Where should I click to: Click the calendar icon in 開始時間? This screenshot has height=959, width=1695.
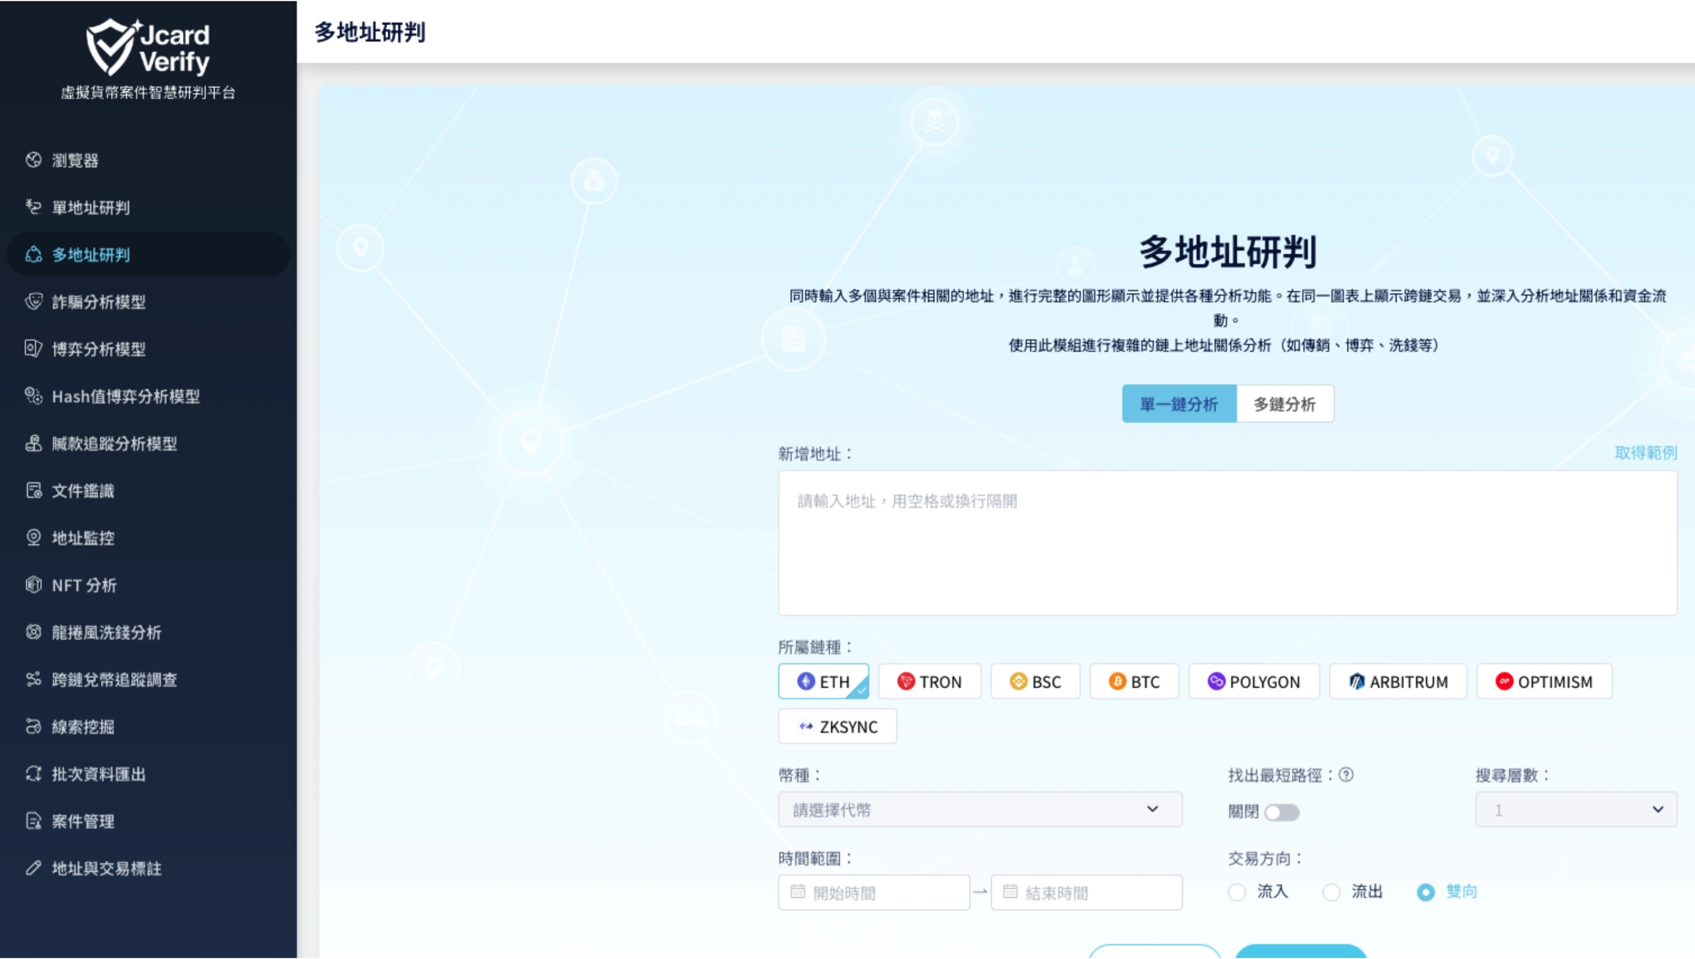[x=798, y=892]
